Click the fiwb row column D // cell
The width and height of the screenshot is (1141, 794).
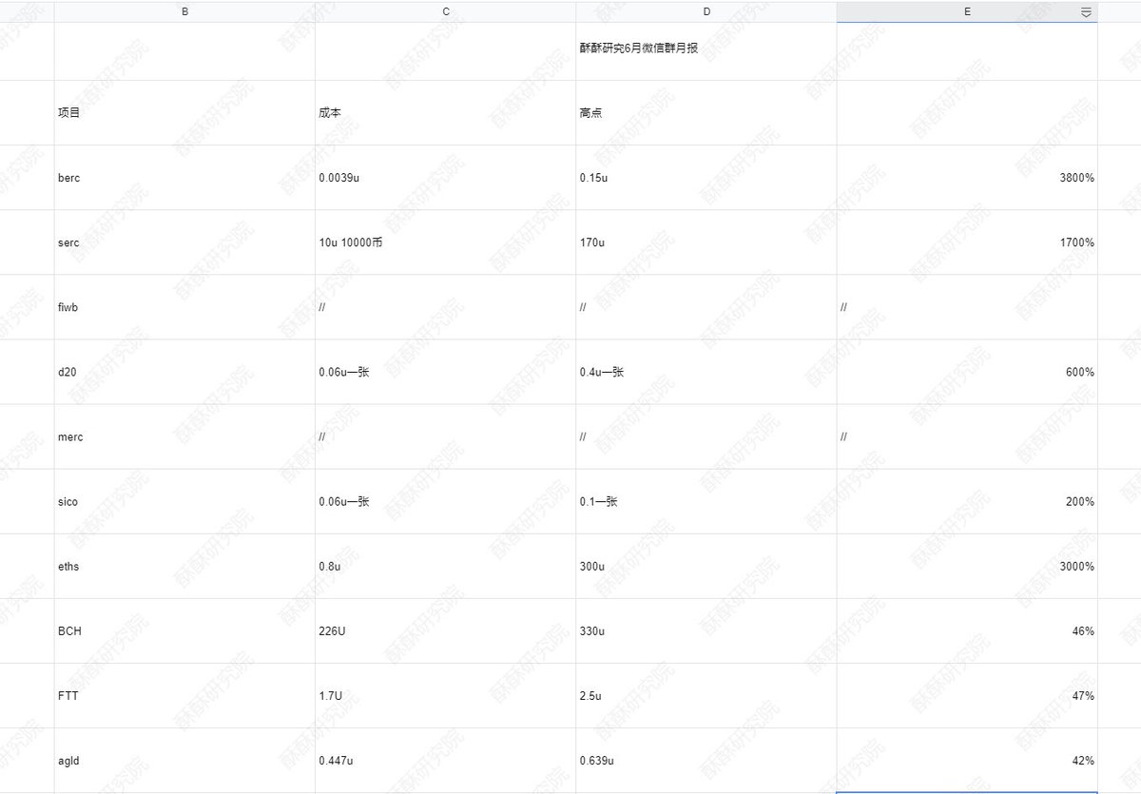pyautogui.click(x=706, y=307)
